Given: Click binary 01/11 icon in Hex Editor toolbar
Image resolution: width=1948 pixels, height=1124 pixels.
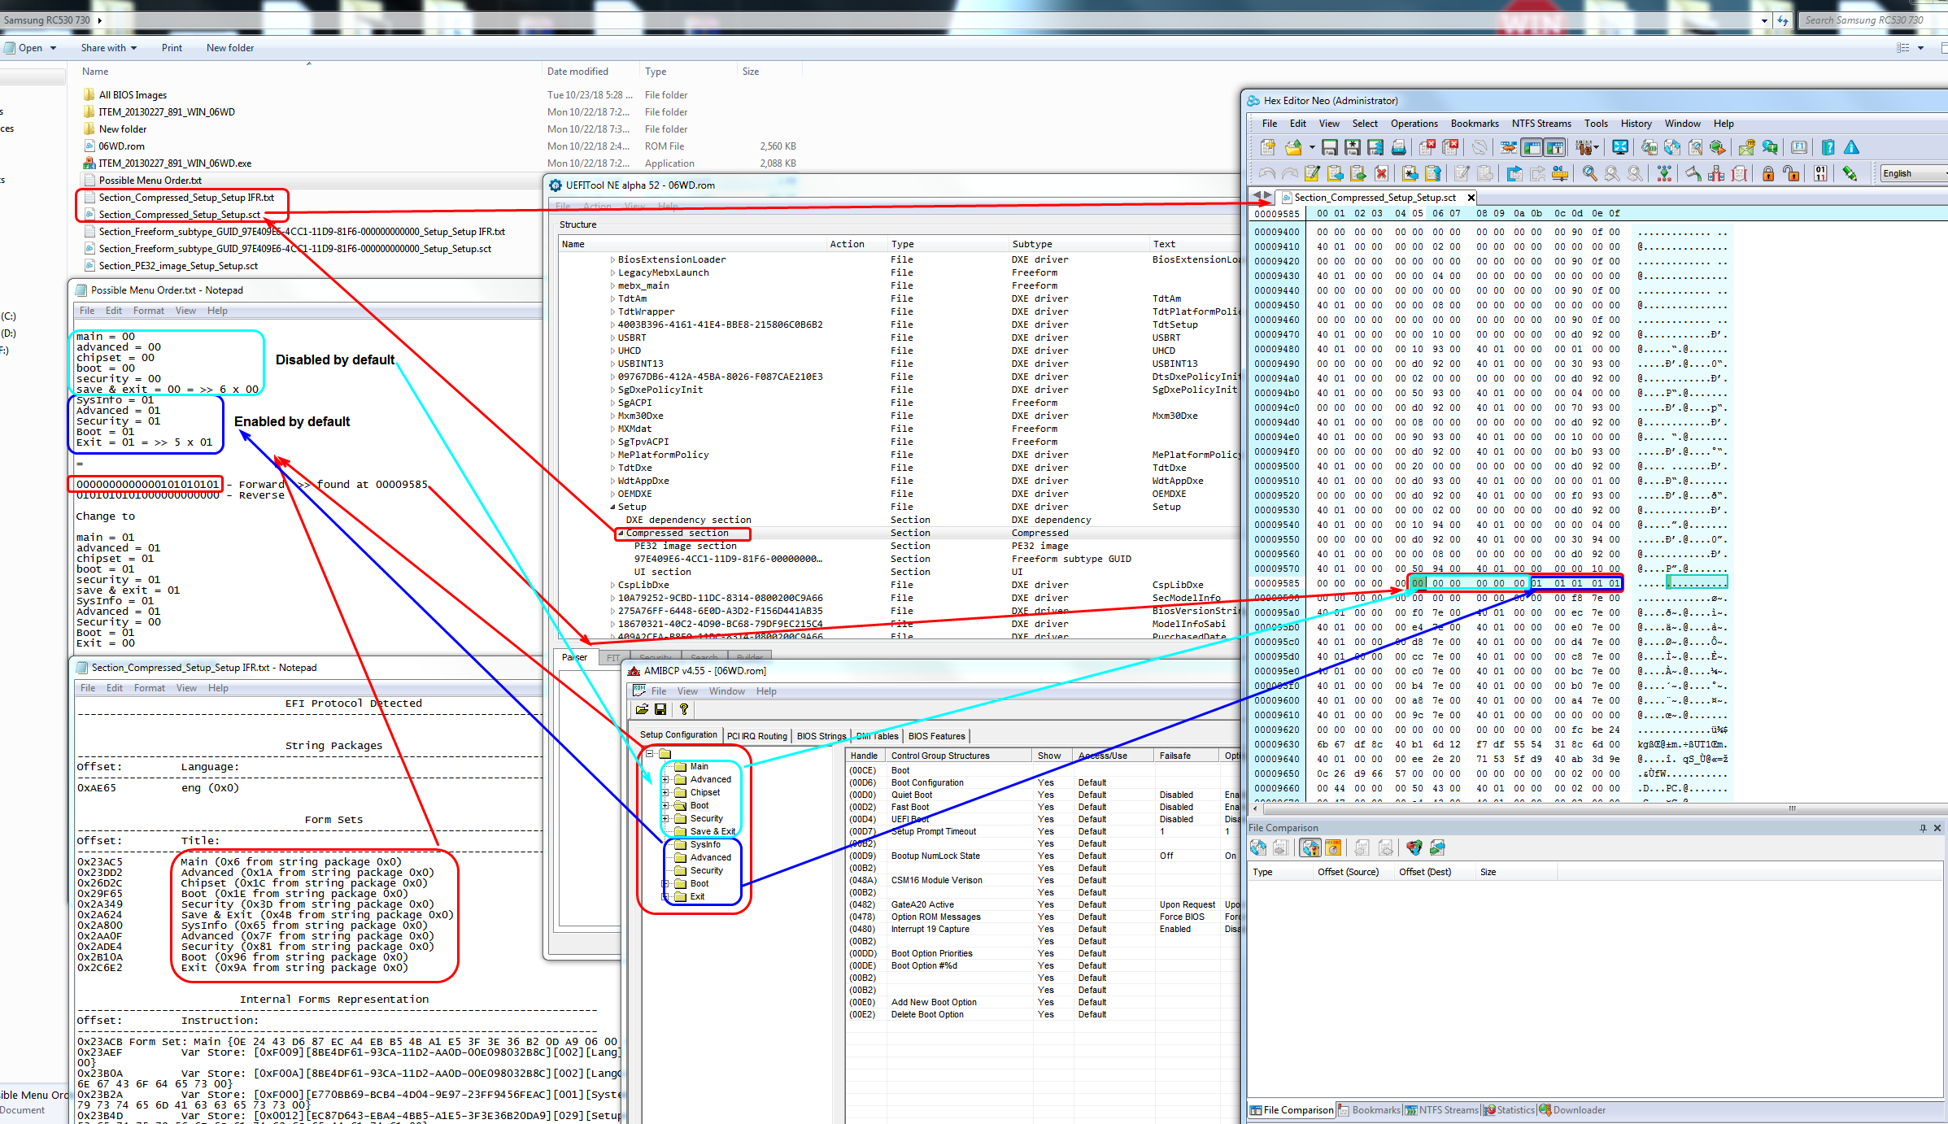Looking at the screenshot, I should point(1820,173).
